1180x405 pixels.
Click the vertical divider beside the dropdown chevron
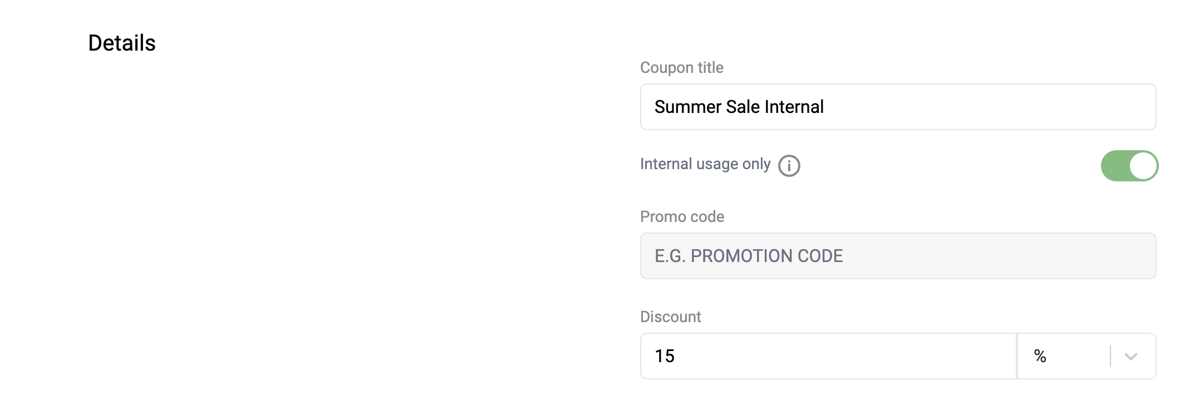pos(1110,356)
